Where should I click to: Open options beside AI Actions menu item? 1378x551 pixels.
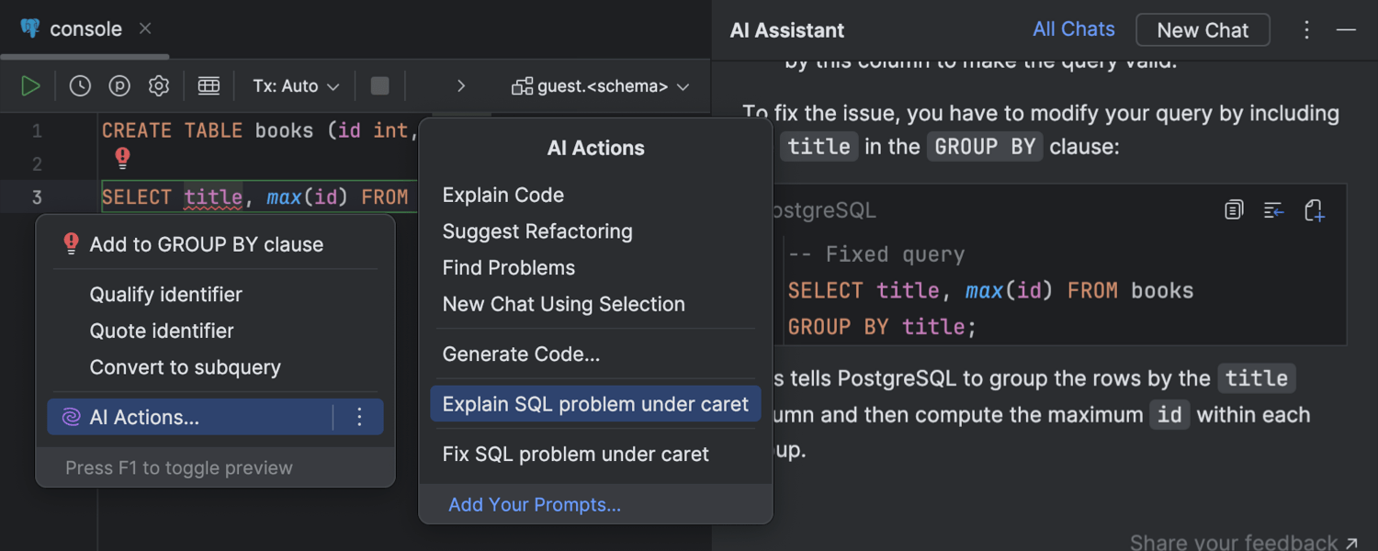coord(359,418)
